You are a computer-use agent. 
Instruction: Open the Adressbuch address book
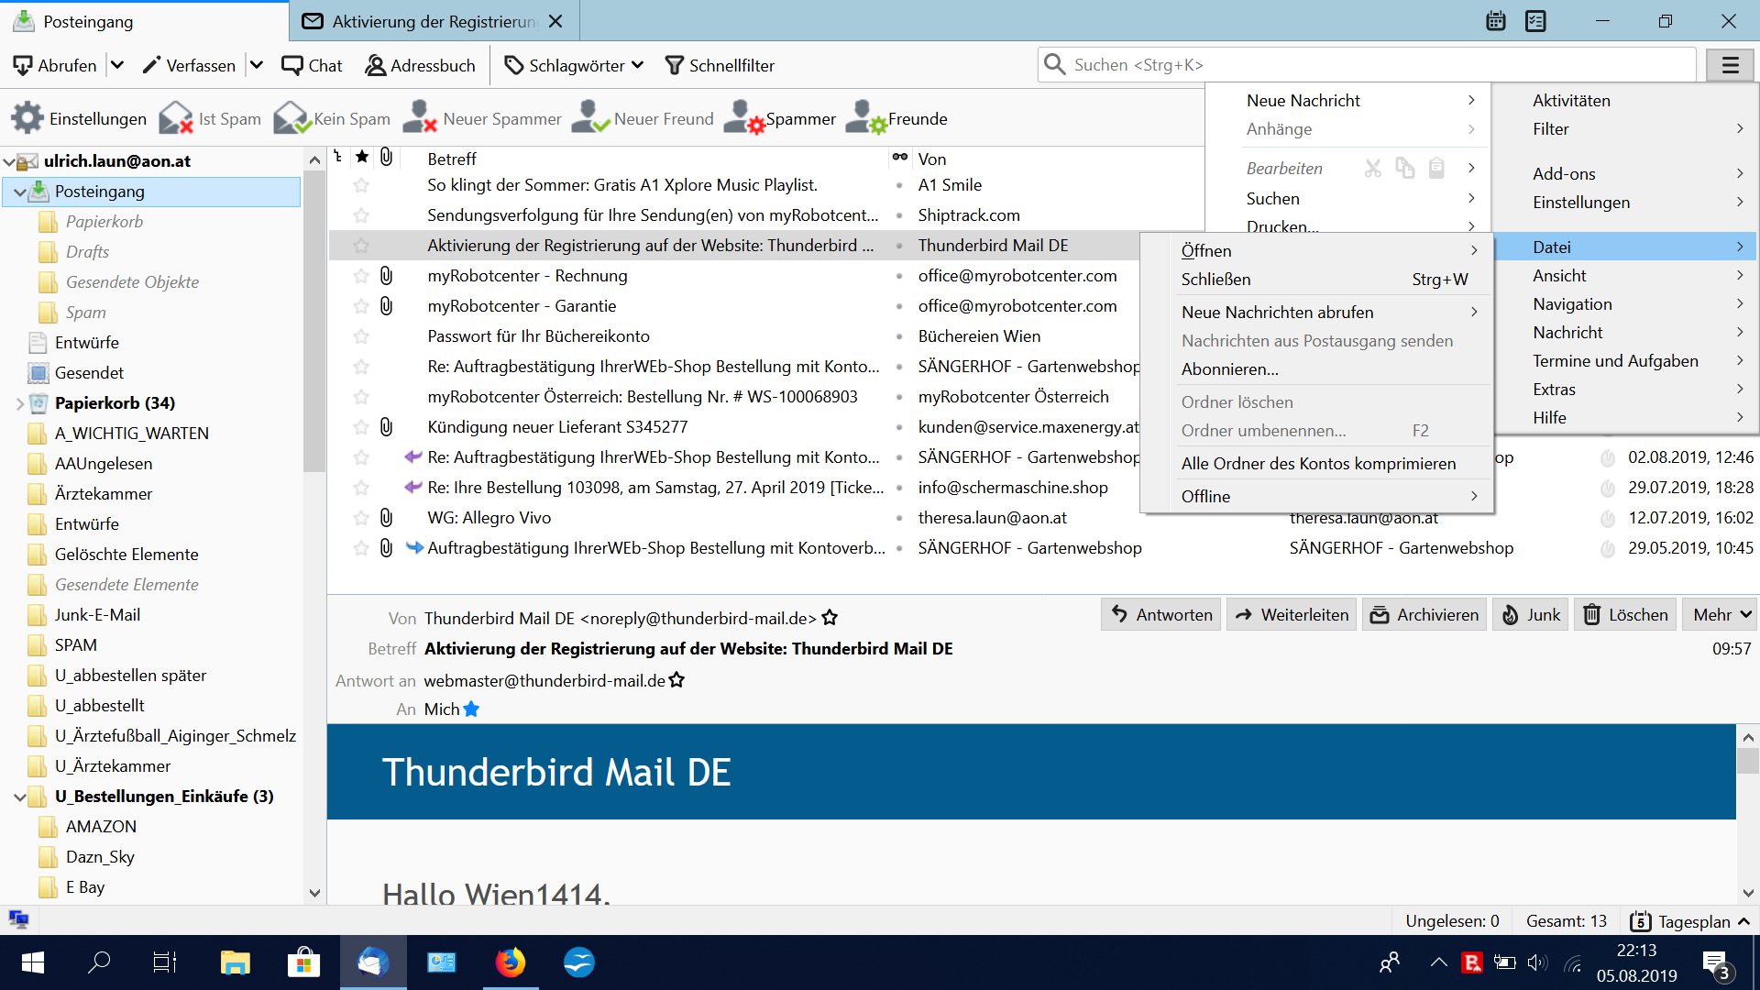point(420,65)
